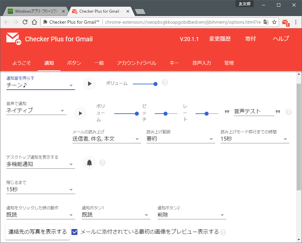Screen dimensions: 302x243
Task: Click the bell icon to preview desktop notification
Action: [89, 163]
